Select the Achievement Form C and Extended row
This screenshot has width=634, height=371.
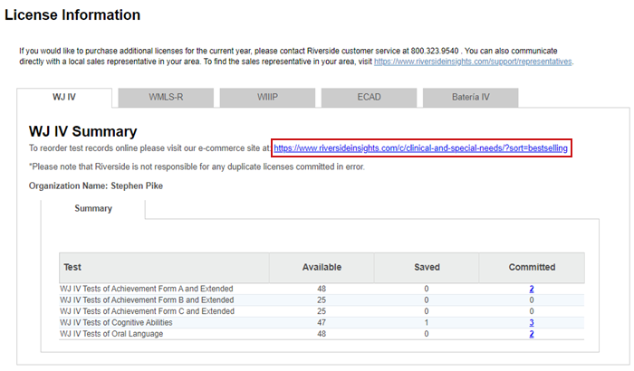click(147, 311)
